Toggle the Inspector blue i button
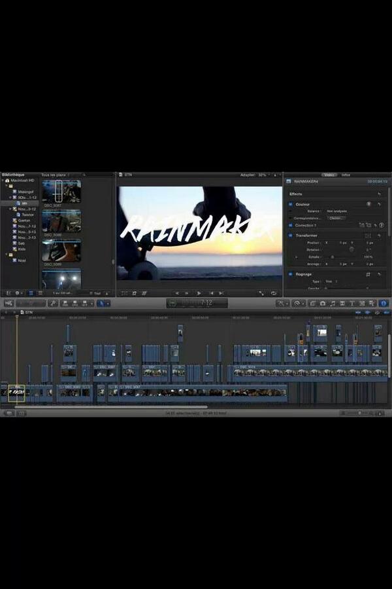Viewport: 392px width, 589px height. tap(383, 303)
